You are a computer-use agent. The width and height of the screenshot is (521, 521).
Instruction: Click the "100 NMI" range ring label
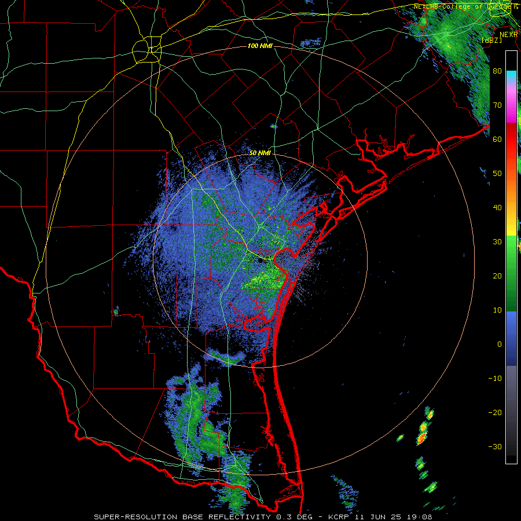[x=260, y=46]
